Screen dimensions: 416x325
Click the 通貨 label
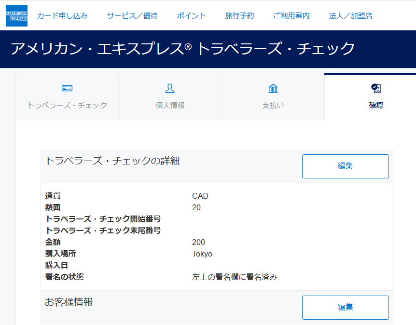53,196
